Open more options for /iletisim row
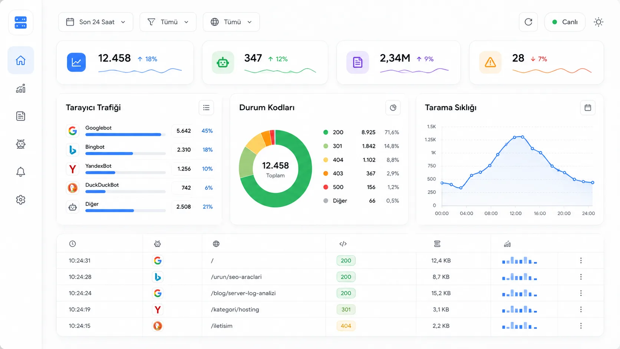620x349 pixels. tap(581, 326)
